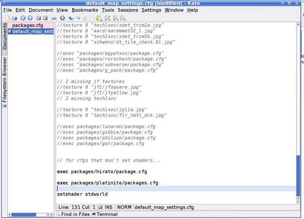Click the Print icon in toolbar
Viewport: 304px width, 219px height.
tap(54, 18)
